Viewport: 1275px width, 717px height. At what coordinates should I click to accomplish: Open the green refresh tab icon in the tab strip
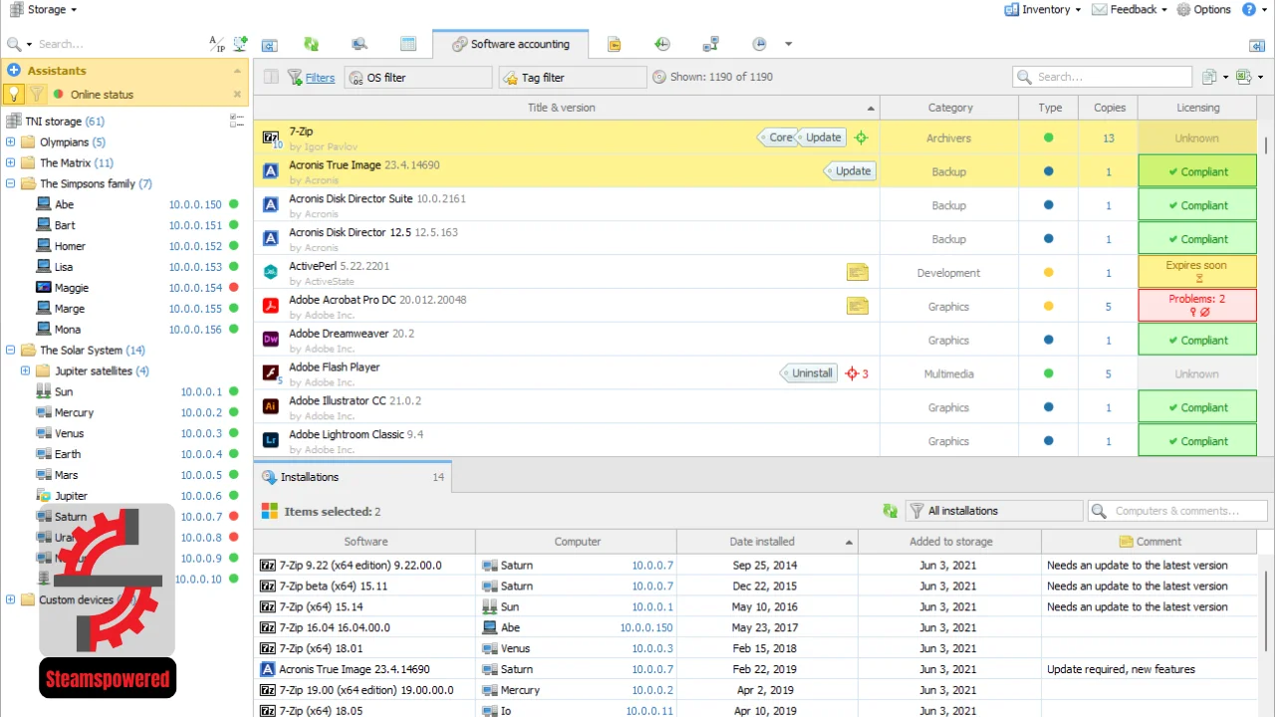pyautogui.click(x=312, y=45)
